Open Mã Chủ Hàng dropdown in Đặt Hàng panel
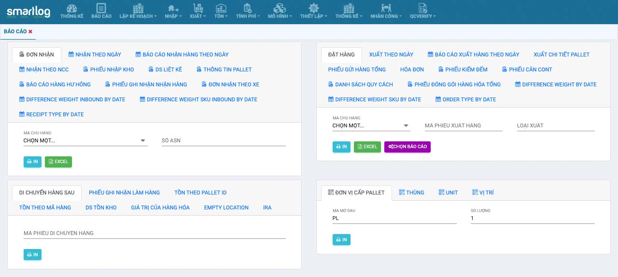Image resolution: width=618 pixels, height=277 pixels. (371, 125)
